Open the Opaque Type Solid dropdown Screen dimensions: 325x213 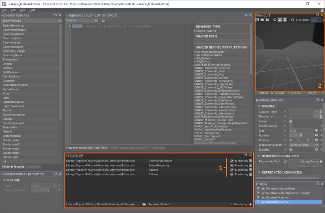(x=44, y=185)
